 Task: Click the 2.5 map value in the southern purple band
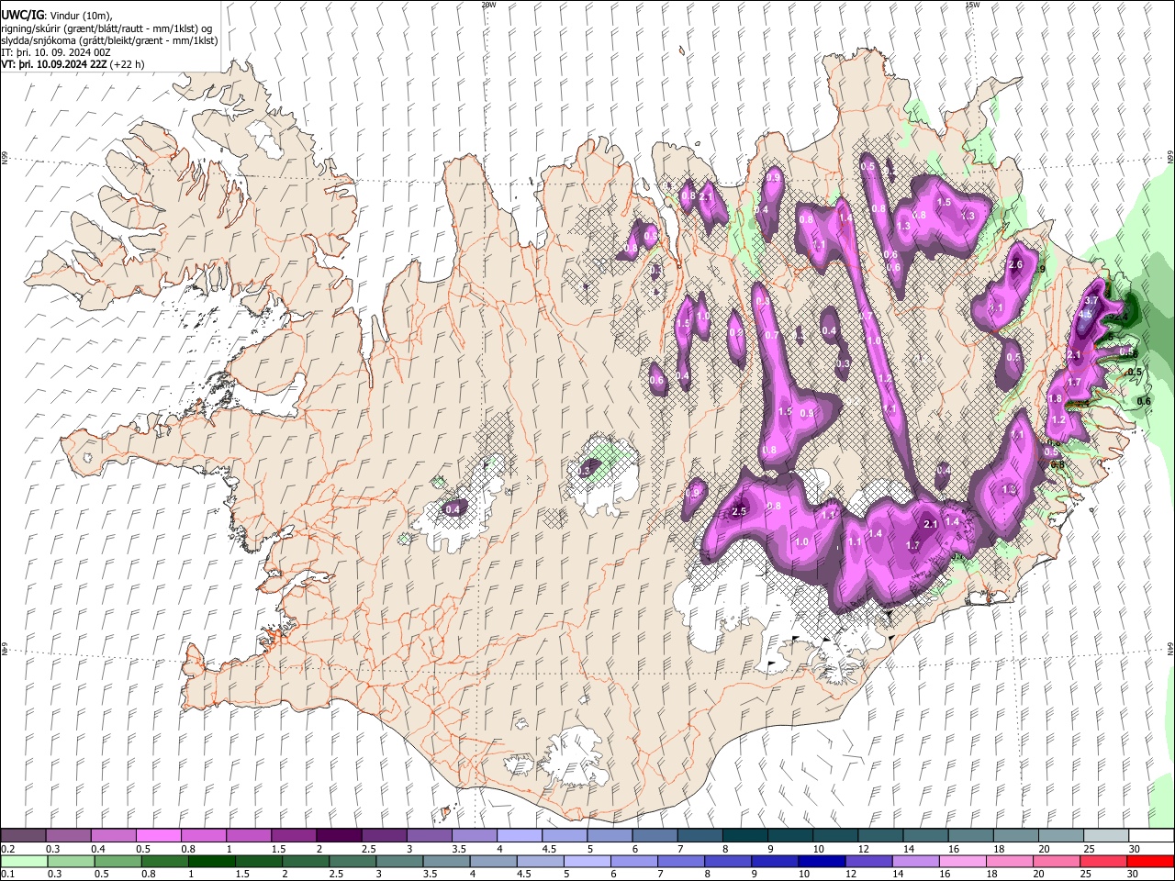point(739,511)
